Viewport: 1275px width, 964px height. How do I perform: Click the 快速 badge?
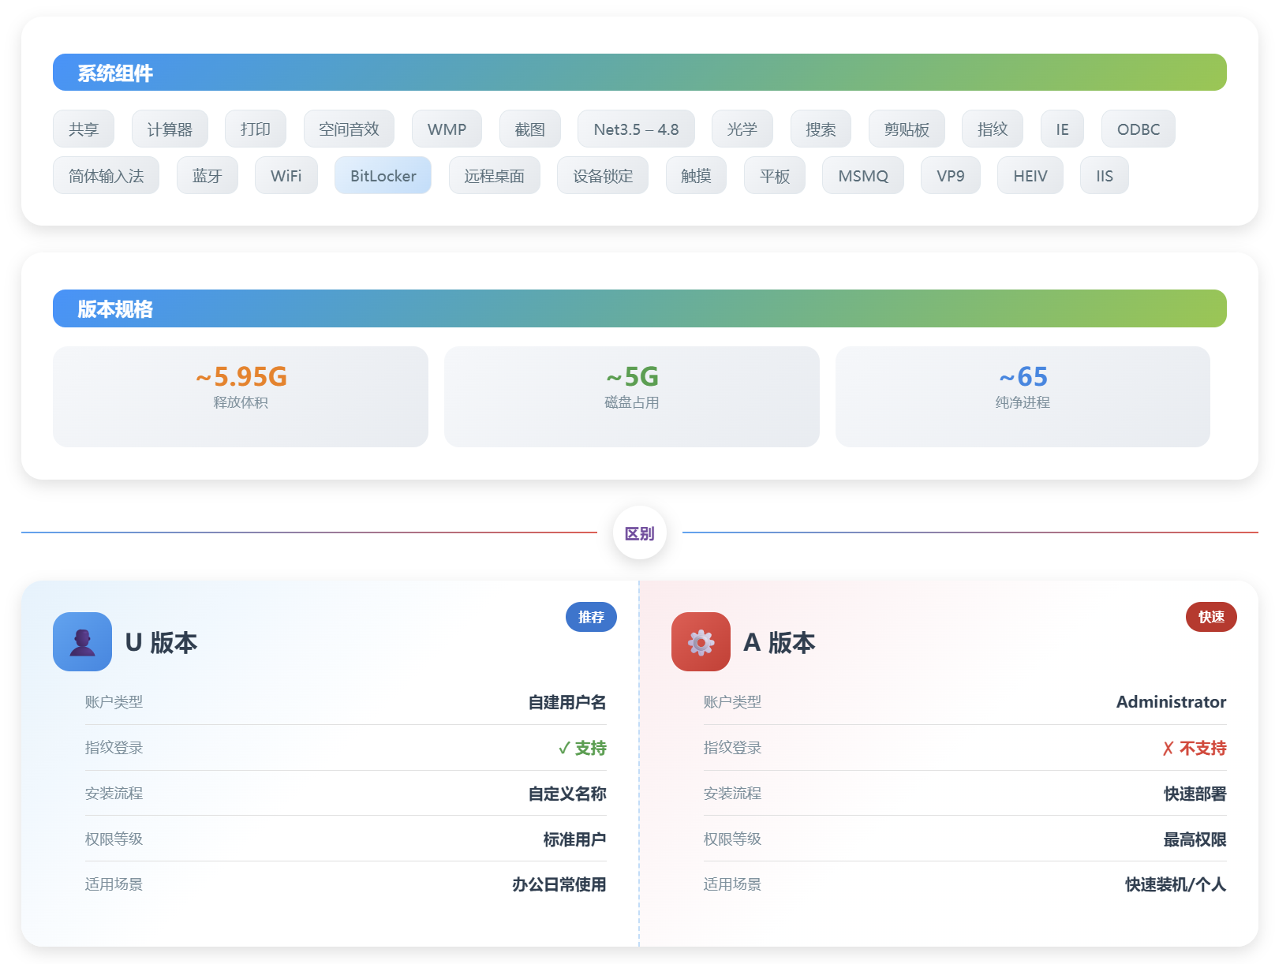tap(1211, 617)
